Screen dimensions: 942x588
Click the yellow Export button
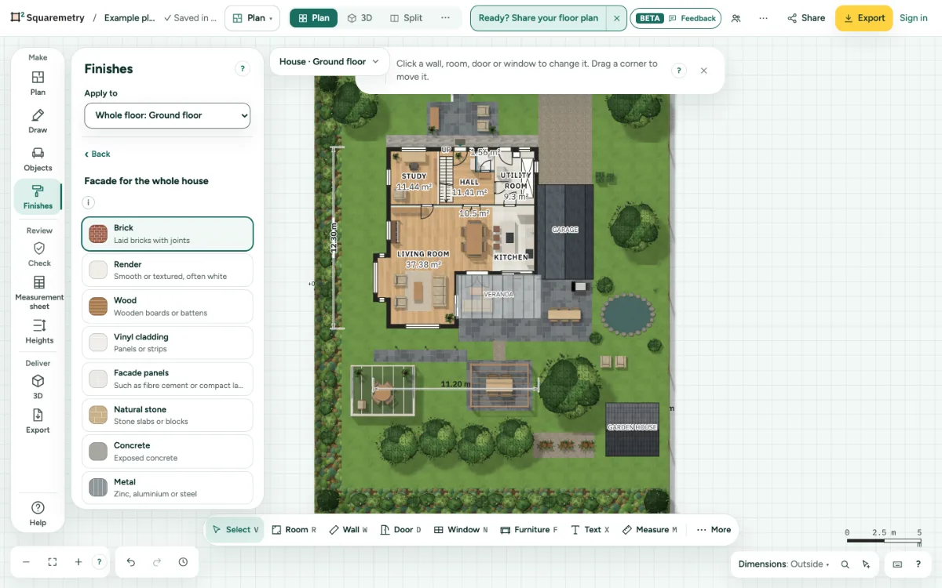[x=863, y=18]
